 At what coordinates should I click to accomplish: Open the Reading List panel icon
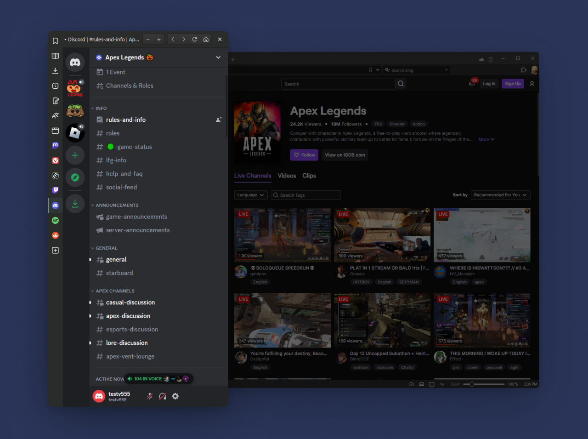55,56
